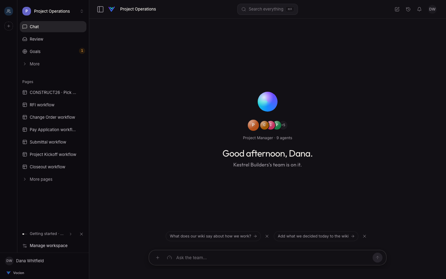Toggle the sidebar panel icon
The image size is (446, 279).
[100, 9]
